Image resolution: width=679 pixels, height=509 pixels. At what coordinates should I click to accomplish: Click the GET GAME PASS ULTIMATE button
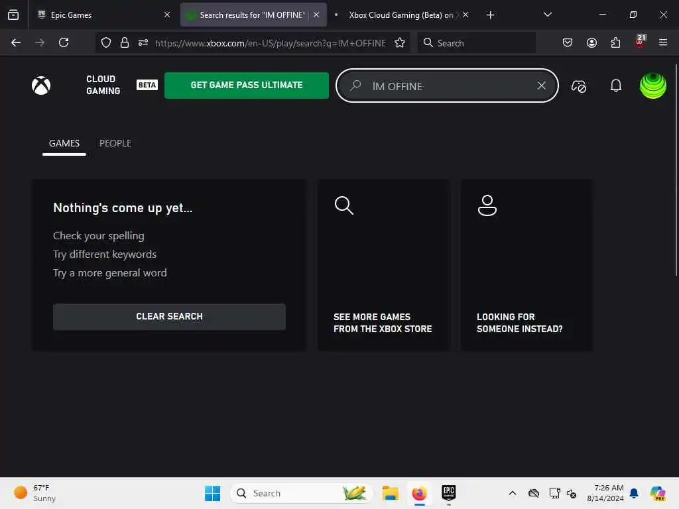pyautogui.click(x=247, y=85)
